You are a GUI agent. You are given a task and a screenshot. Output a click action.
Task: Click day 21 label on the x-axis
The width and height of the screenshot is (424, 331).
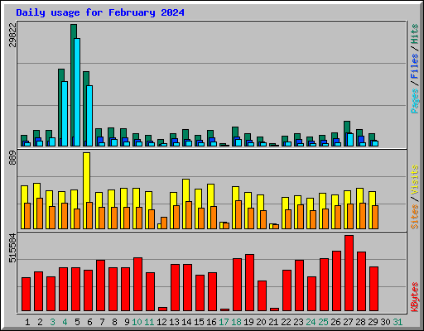click(x=273, y=322)
